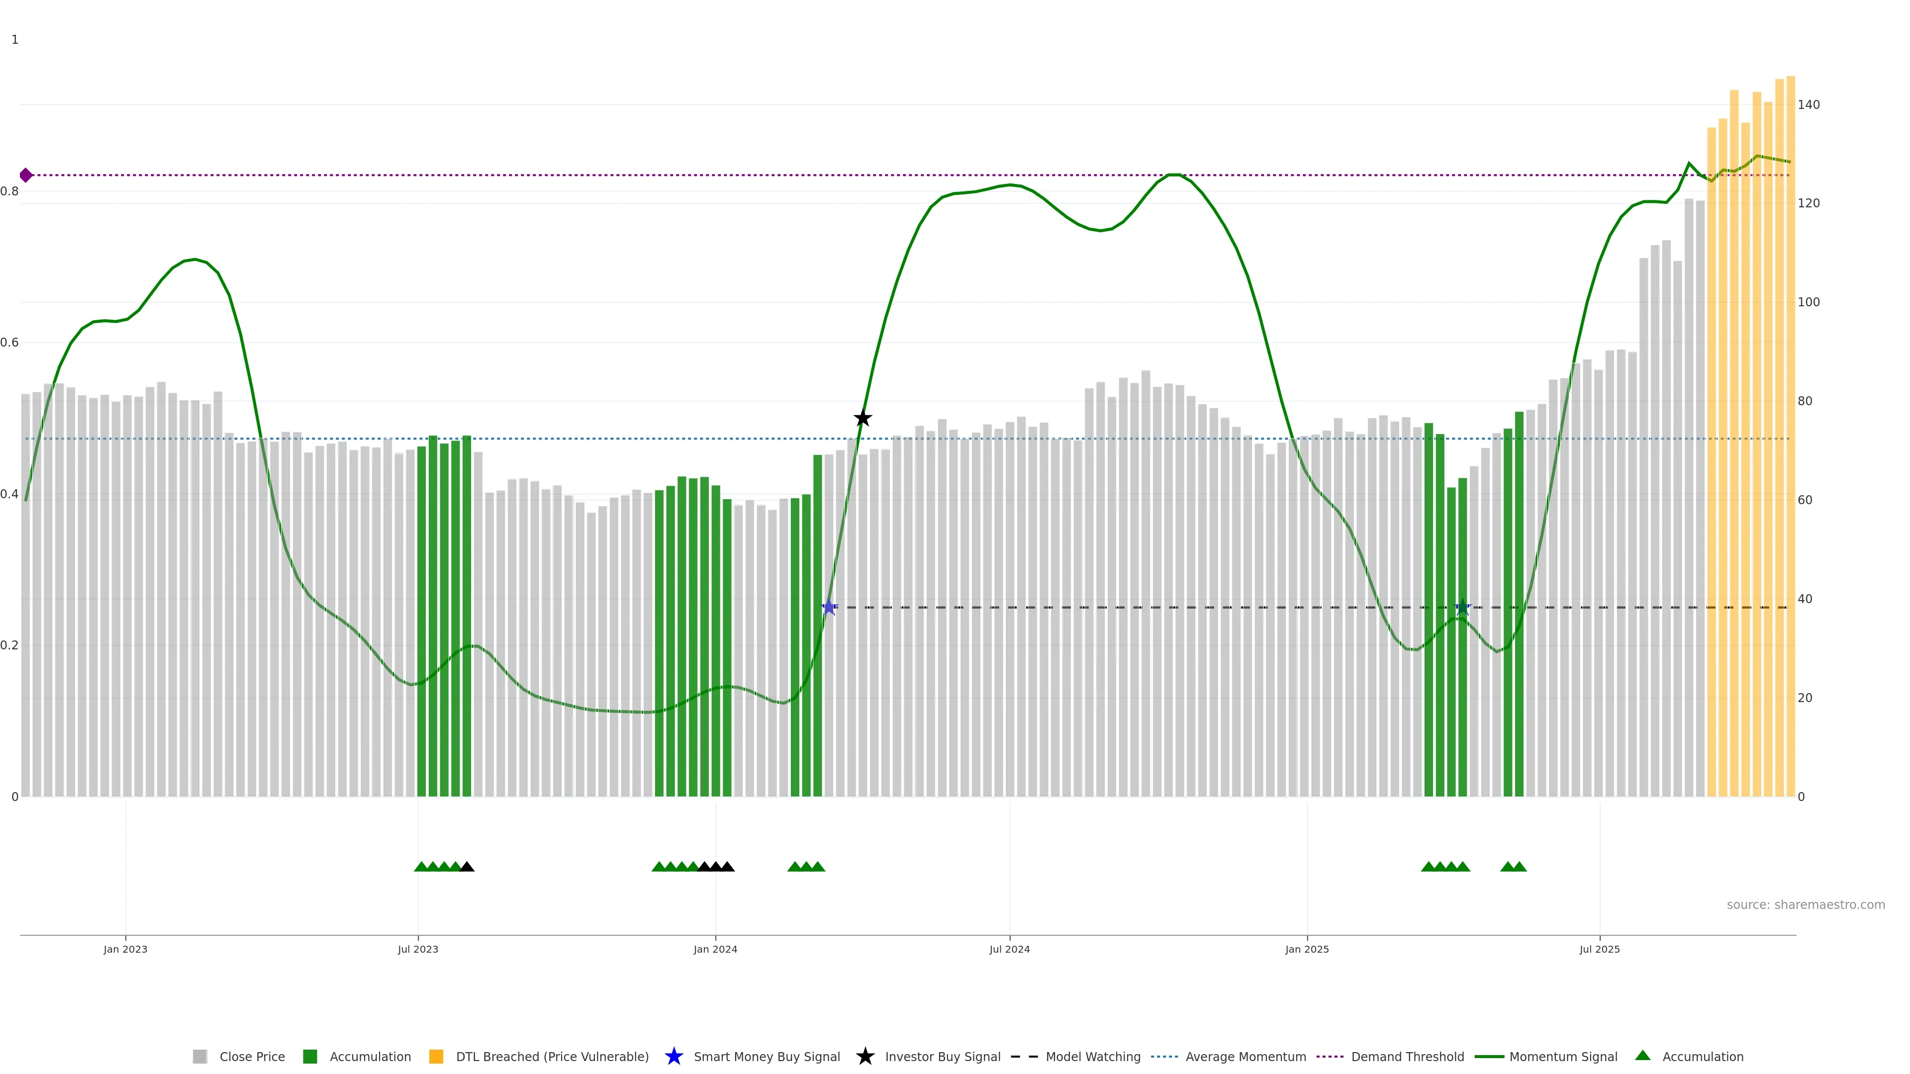The image size is (1910, 1074).
Task: Click the Jul 2024 x-axis label
Action: [x=1009, y=949]
